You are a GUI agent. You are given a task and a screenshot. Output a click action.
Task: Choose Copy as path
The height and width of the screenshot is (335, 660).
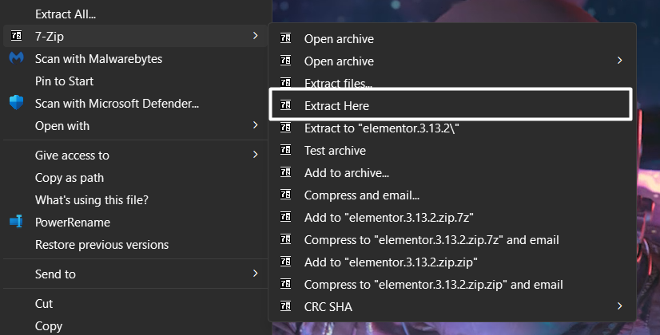tap(70, 177)
